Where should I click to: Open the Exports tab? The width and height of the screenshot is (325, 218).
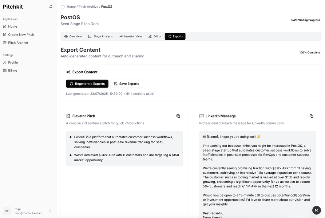pyautogui.click(x=175, y=36)
